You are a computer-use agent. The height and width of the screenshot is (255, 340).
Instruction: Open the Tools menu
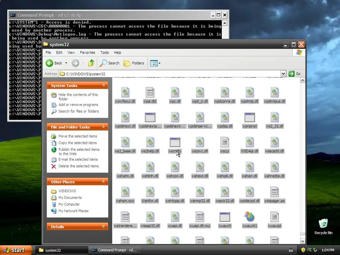coord(105,52)
